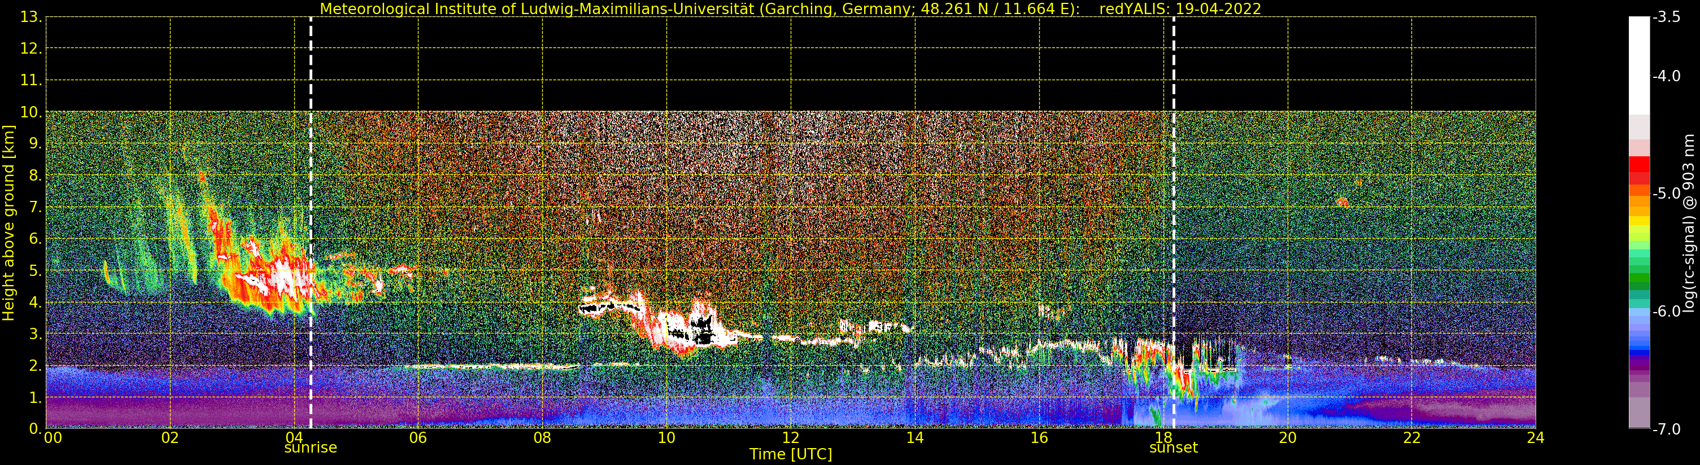Click colorbar tick '-3.5'
This screenshot has height=465, width=1700.
tap(1666, 17)
